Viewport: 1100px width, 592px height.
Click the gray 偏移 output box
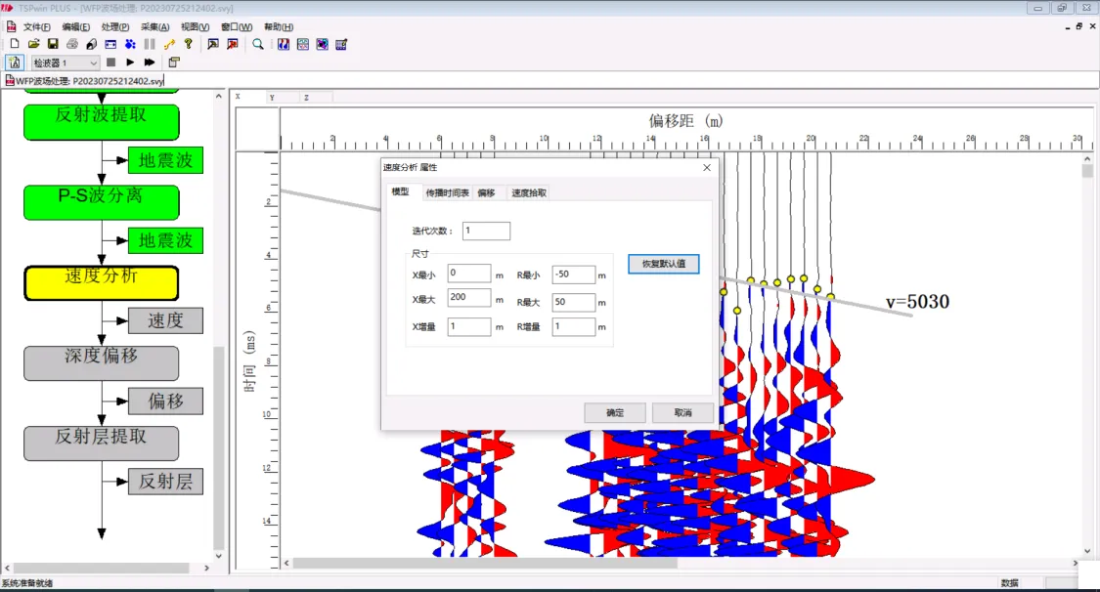coord(165,402)
